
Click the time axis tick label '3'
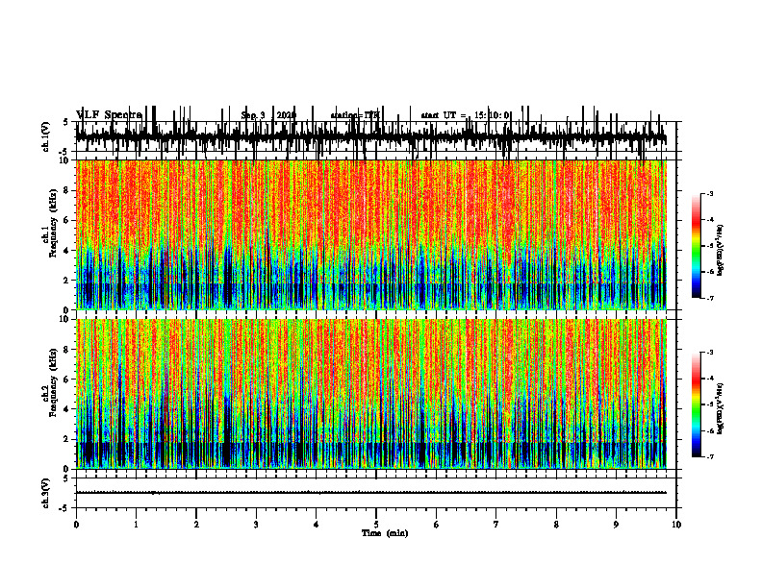click(256, 525)
